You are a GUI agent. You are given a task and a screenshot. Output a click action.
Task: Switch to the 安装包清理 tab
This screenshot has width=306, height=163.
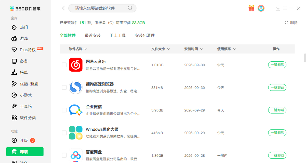(x=145, y=36)
